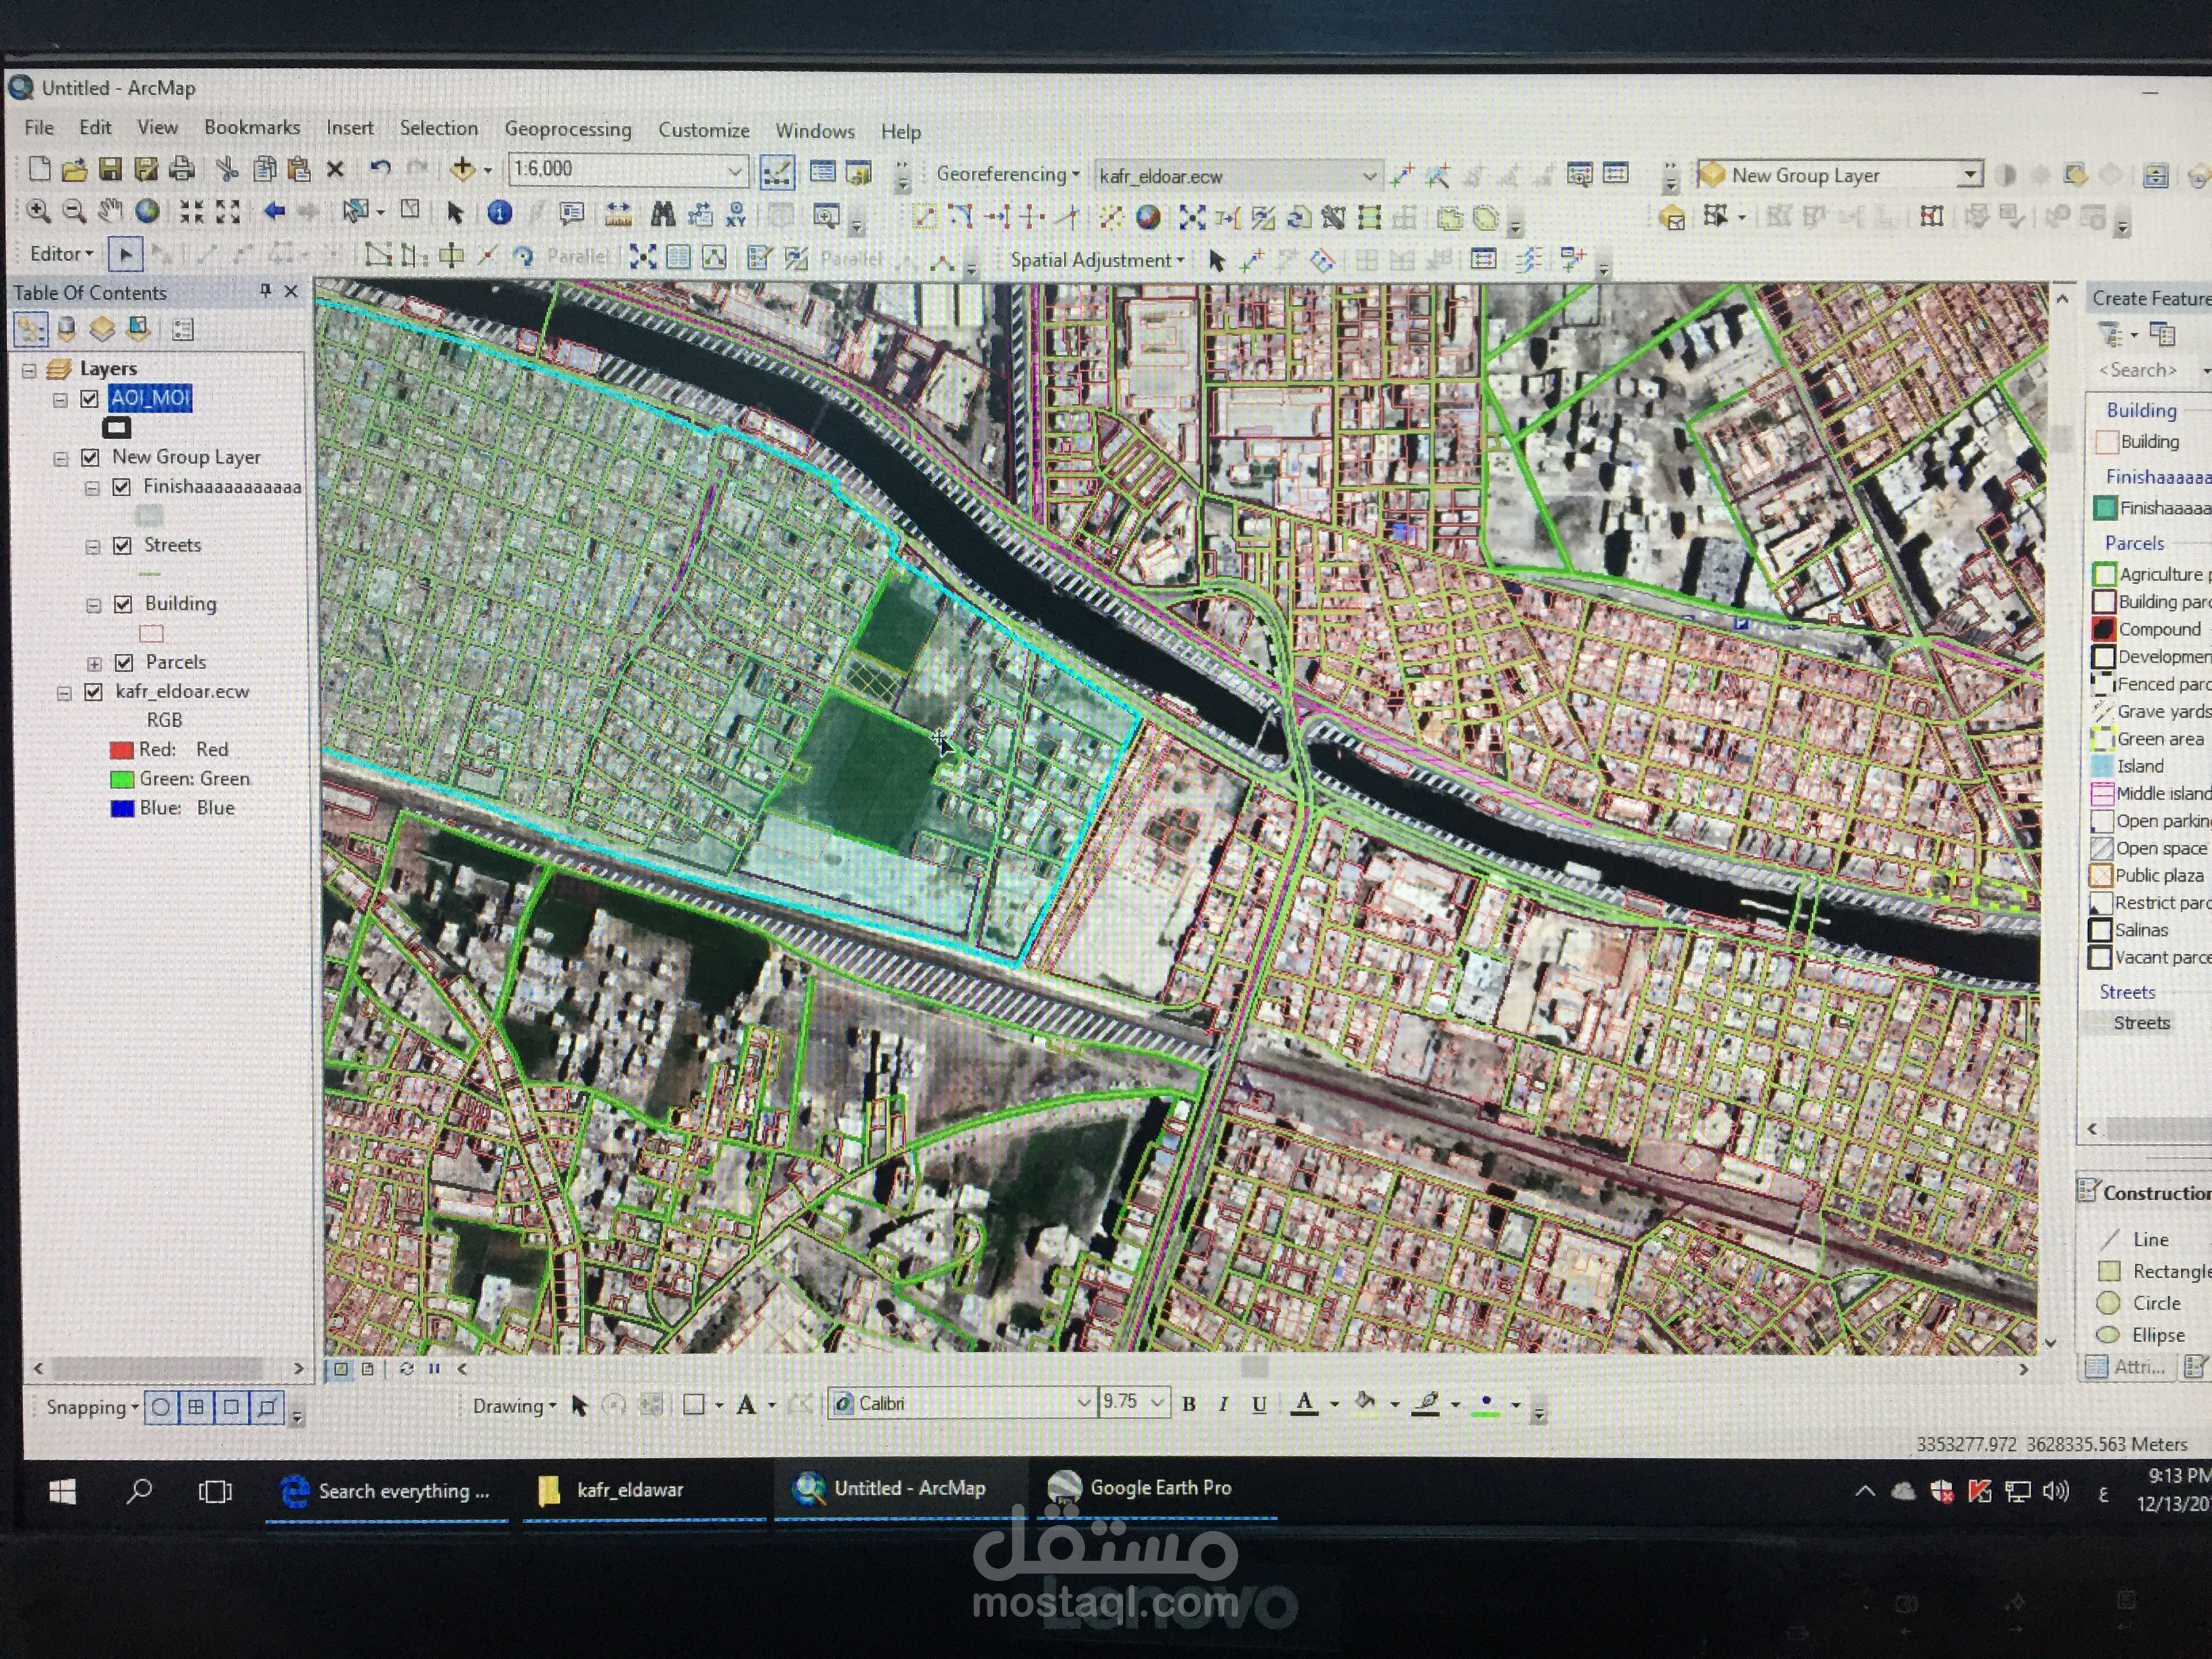Image resolution: width=2212 pixels, height=1659 pixels.
Task: Click the Red band color swatch
Action: click(121, 750)
